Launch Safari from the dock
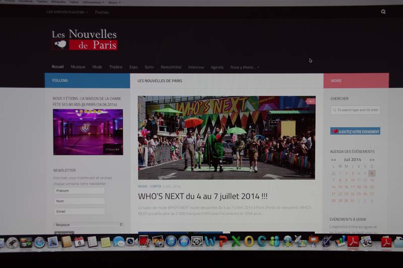The height and width of the screenshot is (268, 403). pyautogui.click(x=40, y=242)
